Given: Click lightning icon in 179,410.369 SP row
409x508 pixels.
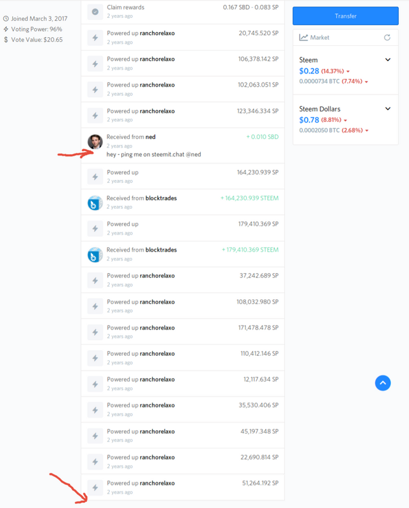Looking at the screenshot, I should click(x=95, y=229).
